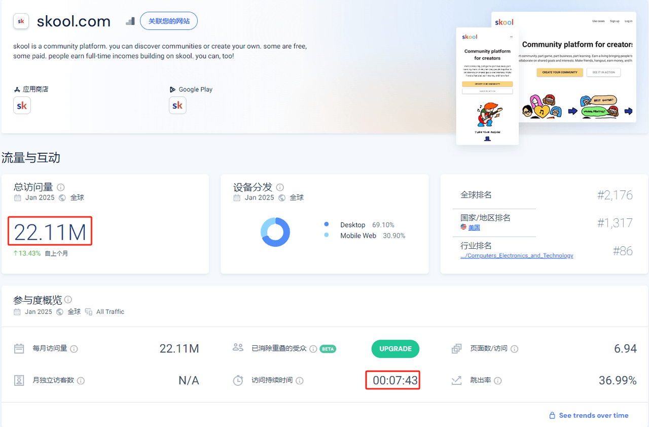
Task: Click the BETA badge
Action: point(328,349)
